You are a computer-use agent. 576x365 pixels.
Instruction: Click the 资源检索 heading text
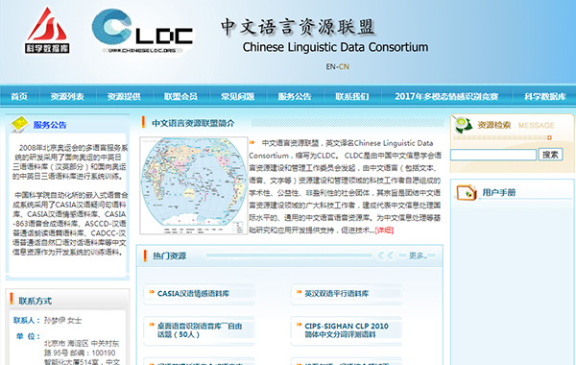494,125
